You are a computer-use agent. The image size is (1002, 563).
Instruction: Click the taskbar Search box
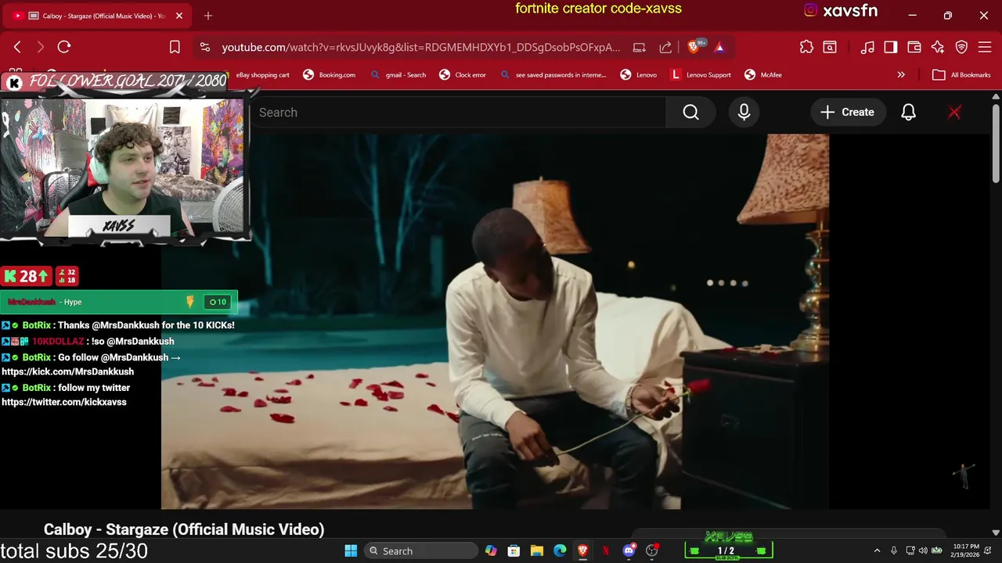coord(420,550)
